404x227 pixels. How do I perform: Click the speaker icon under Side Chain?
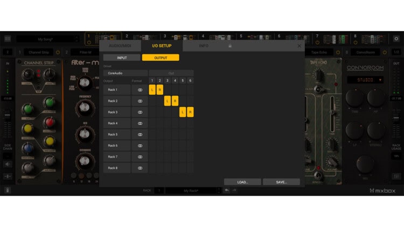point(8,164)
